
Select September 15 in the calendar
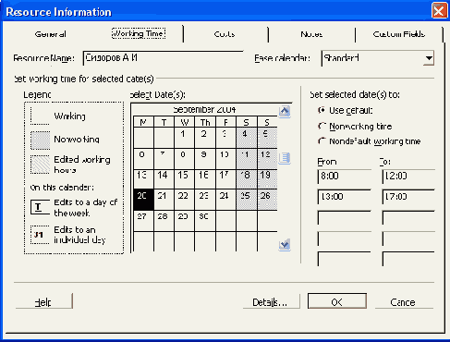[x=184, y=179]
